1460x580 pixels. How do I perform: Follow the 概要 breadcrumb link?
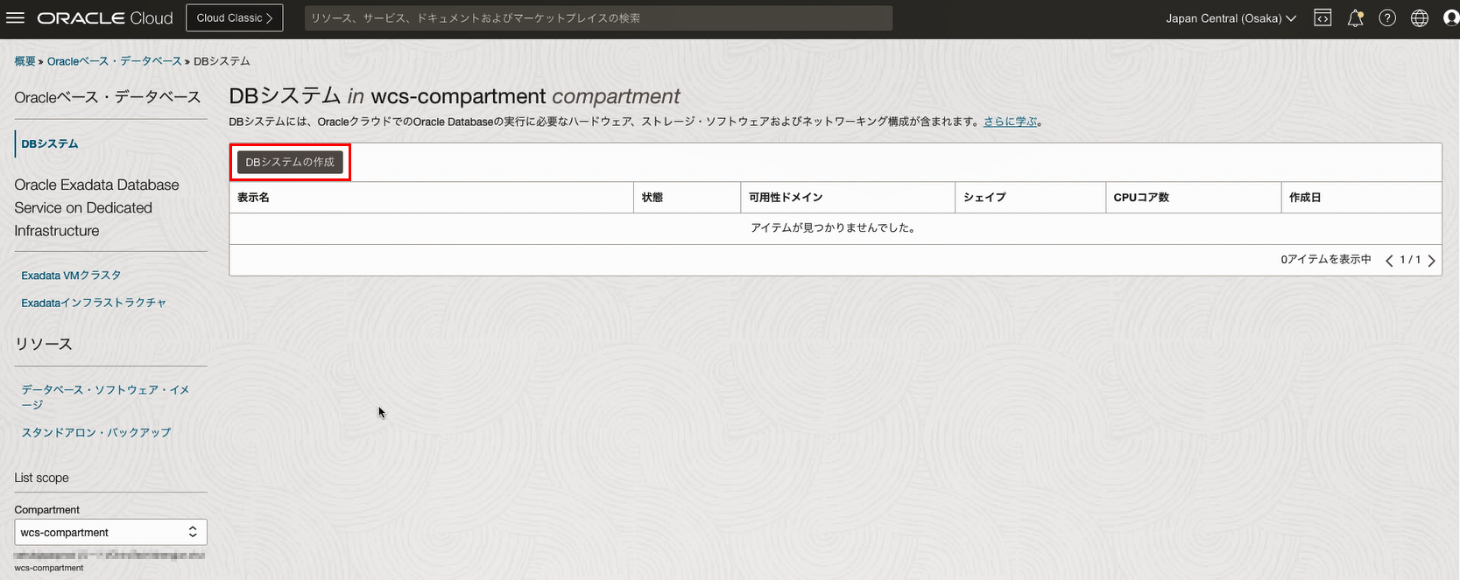click(25, 61)
